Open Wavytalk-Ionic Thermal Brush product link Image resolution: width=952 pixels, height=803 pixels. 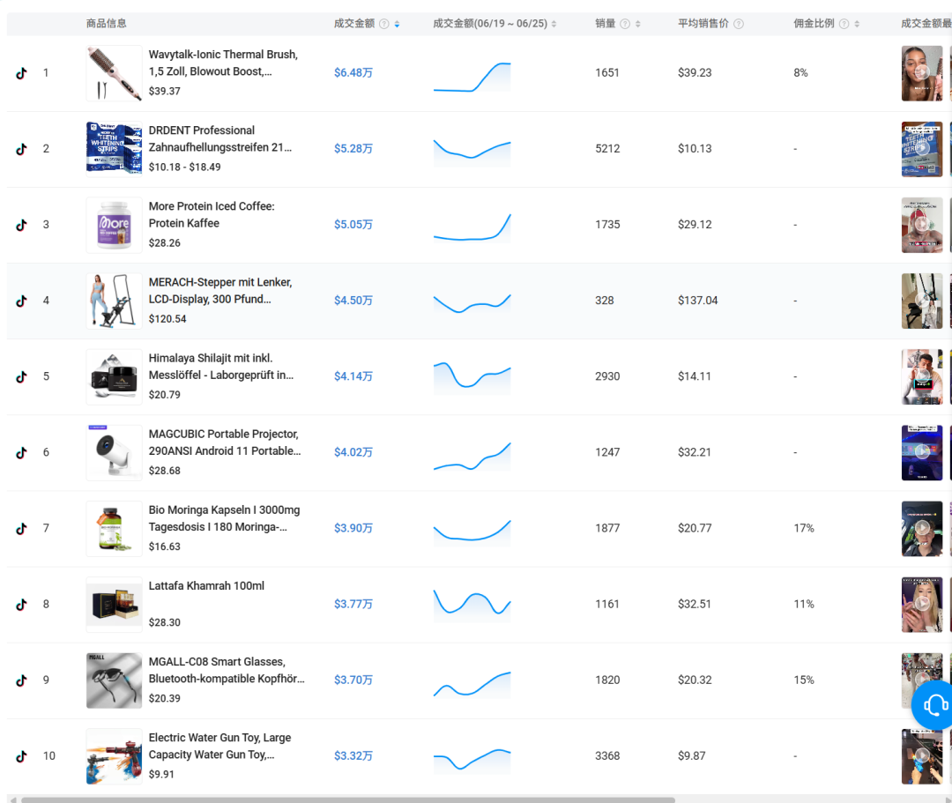pyautogui.click(x=223, y=63)
